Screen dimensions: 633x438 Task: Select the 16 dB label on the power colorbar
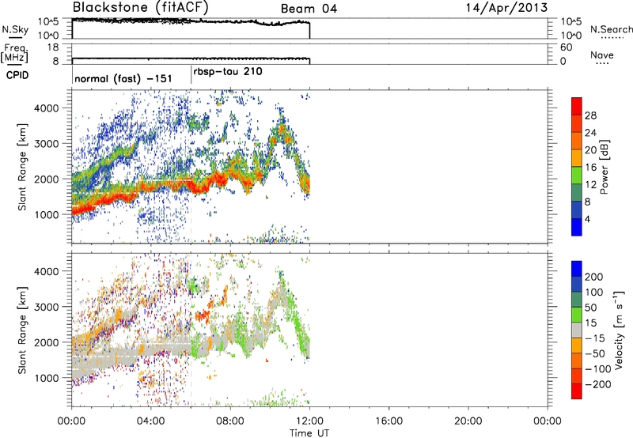tap(590, 168)
